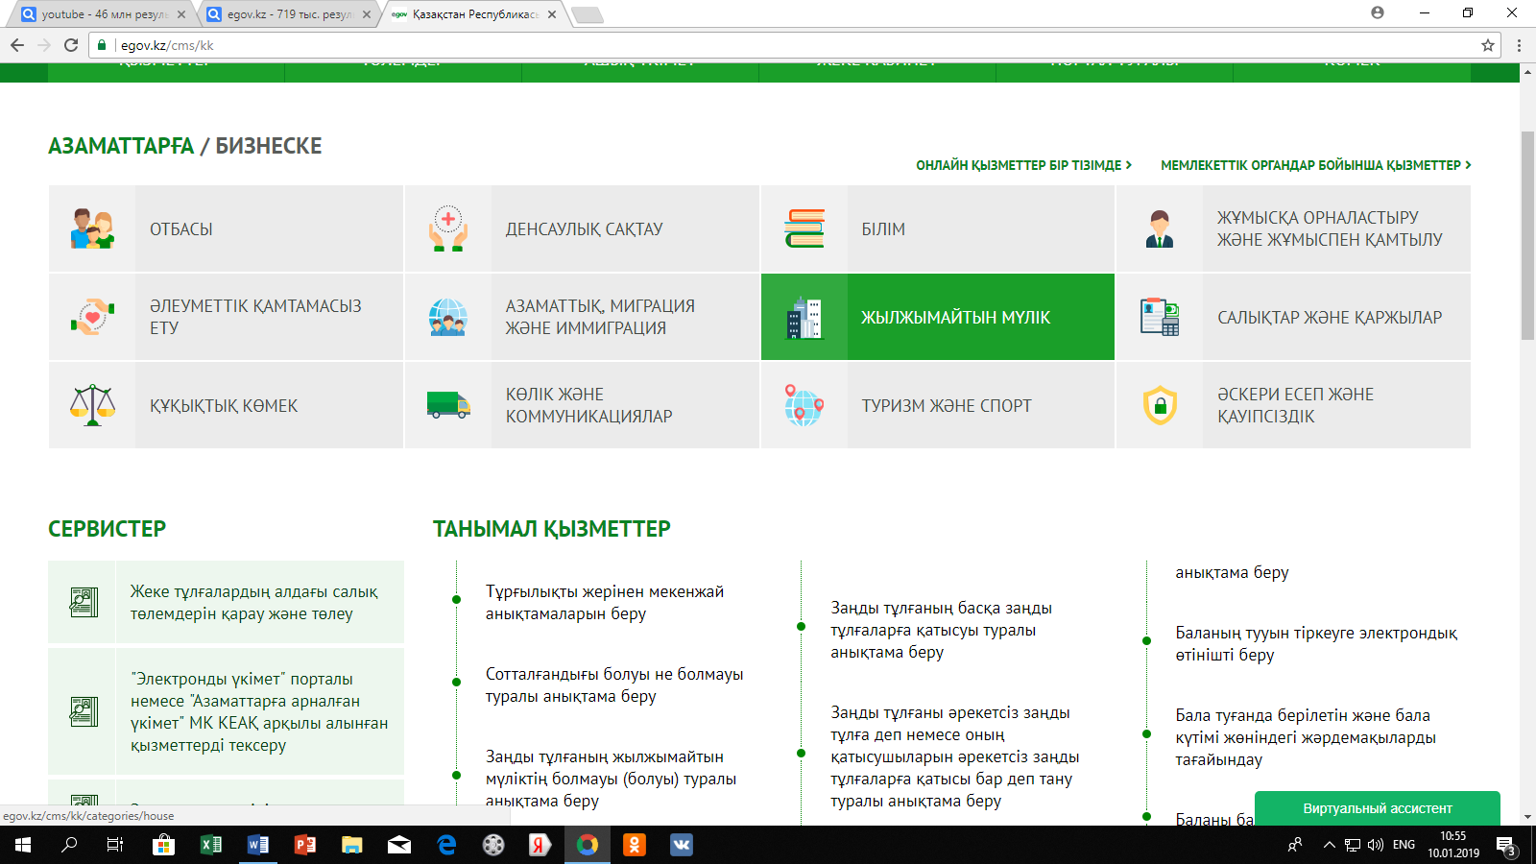This screenshot has width=1536, height=864.
Task: Open Тұрғылықты жерінен мекенжай анықтамаларын беру service
Action: (605, 602)
